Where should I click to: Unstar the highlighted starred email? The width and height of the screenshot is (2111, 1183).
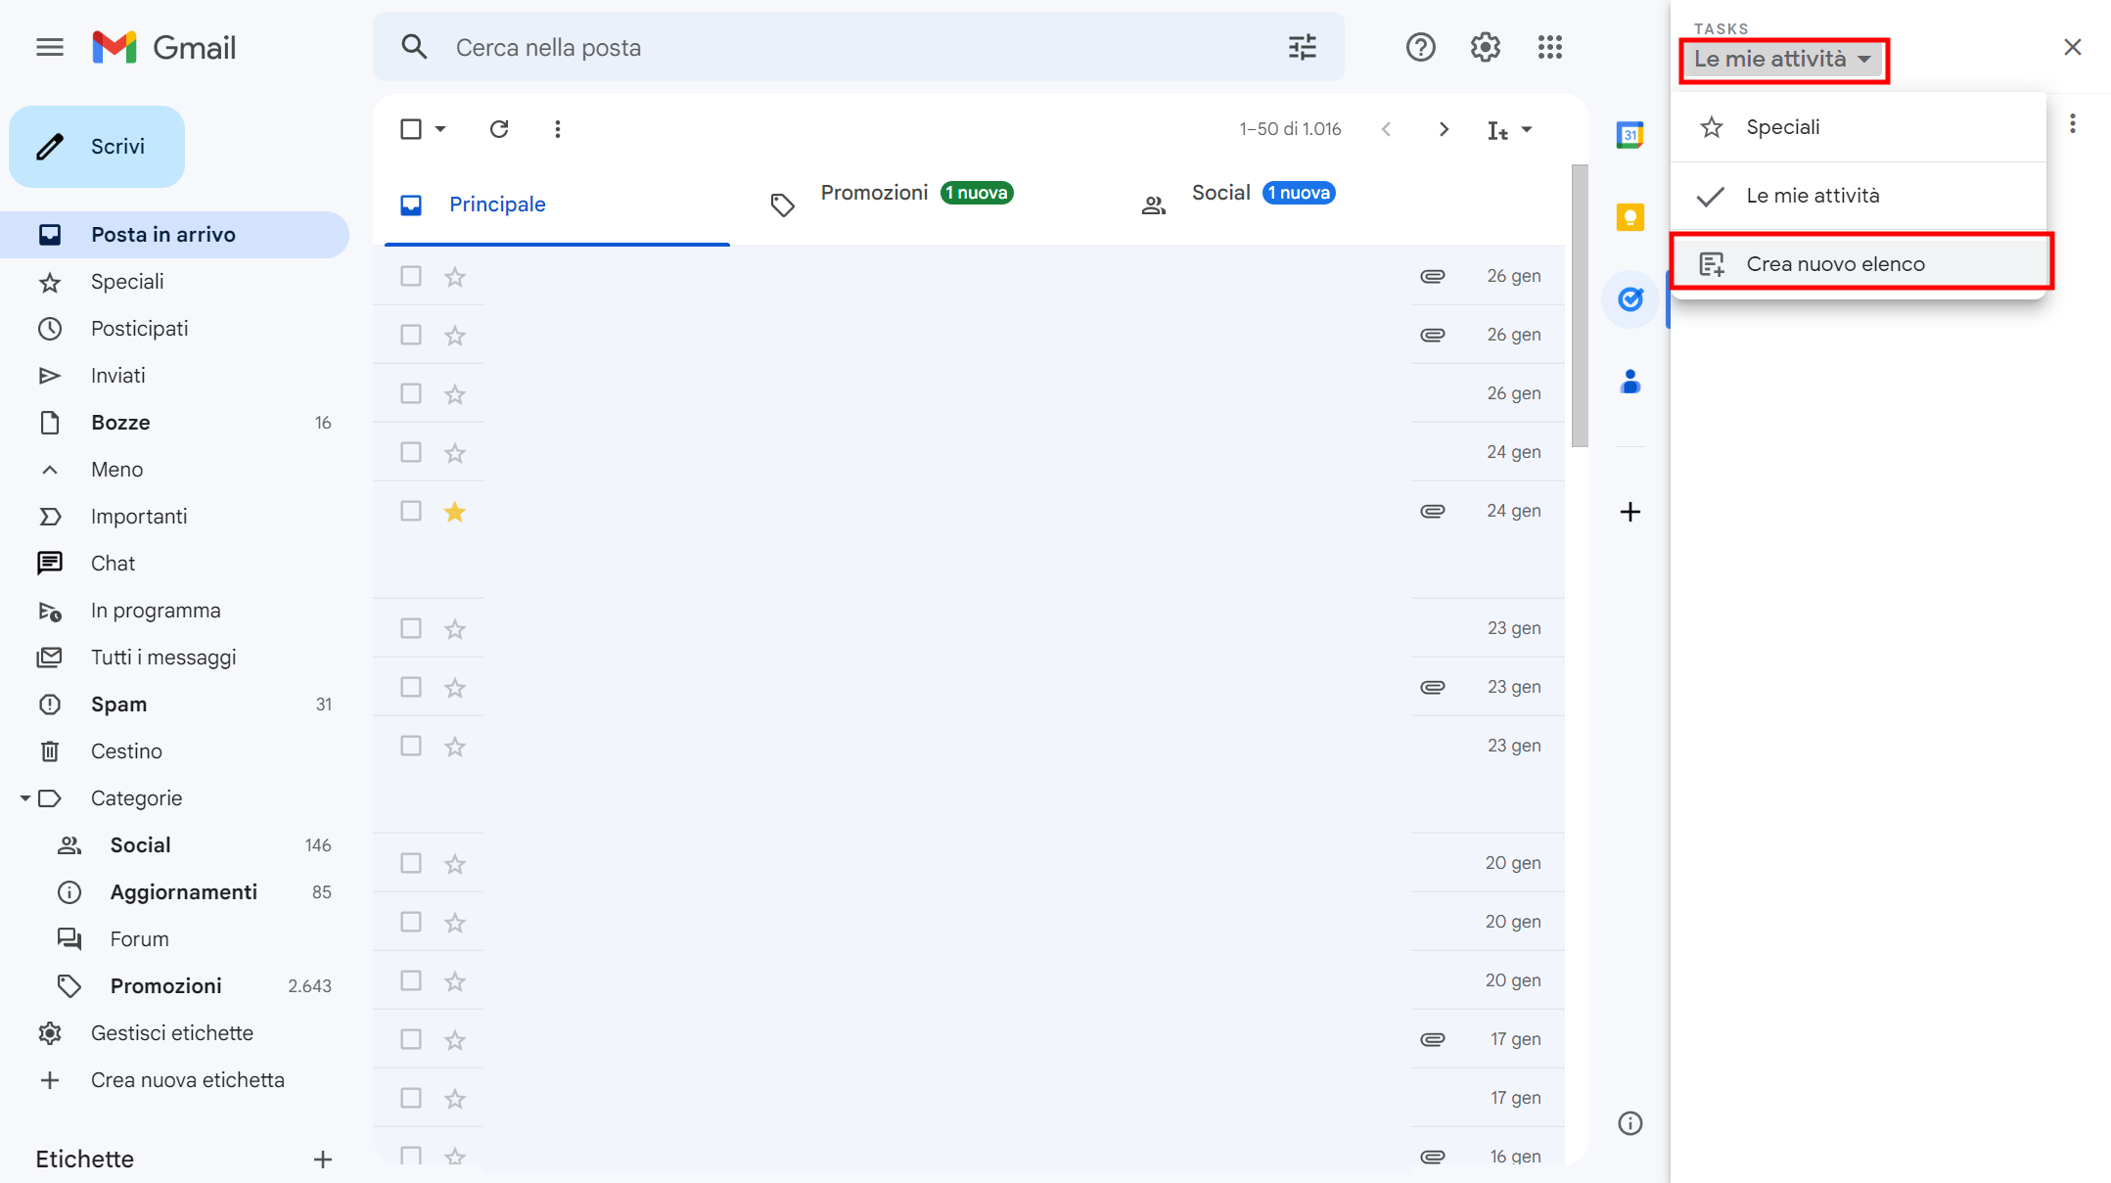coord(454,510)
